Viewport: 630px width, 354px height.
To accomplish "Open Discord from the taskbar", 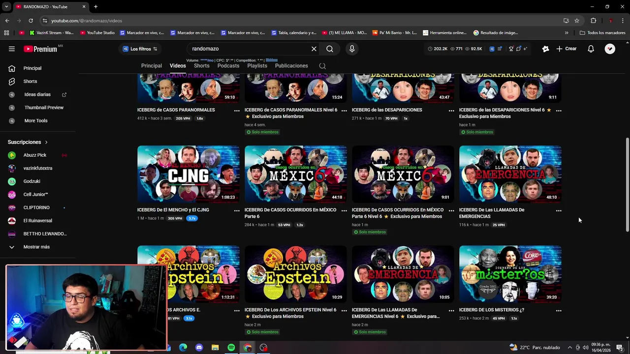I will click(x=199, y=348).
